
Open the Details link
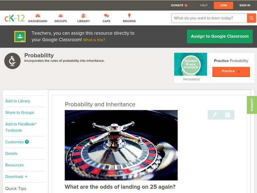click(x=11, y=153)
